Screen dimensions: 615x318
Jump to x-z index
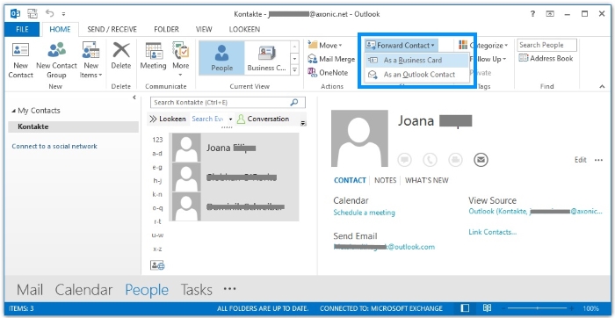tap(157, 249)
